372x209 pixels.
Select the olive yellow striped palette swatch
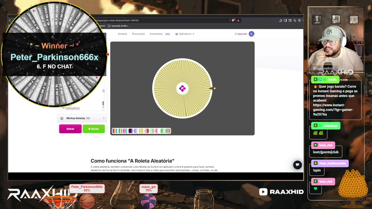[141, 131]
